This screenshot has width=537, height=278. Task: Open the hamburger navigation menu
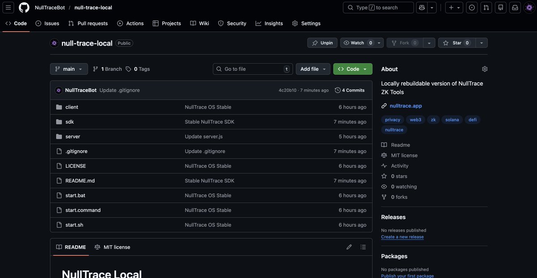pos(9,8)
